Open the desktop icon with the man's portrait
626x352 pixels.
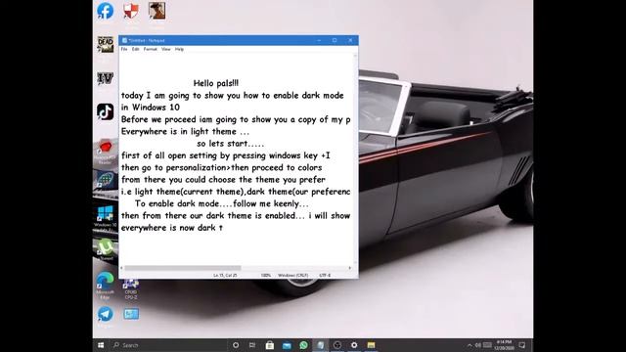click(x=156, y=11)
